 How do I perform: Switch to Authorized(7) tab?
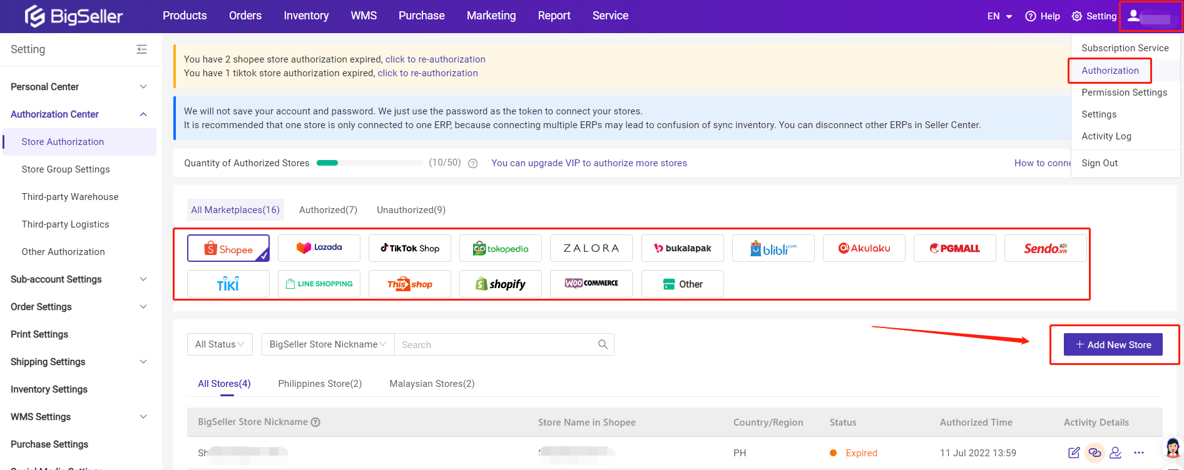328,210
